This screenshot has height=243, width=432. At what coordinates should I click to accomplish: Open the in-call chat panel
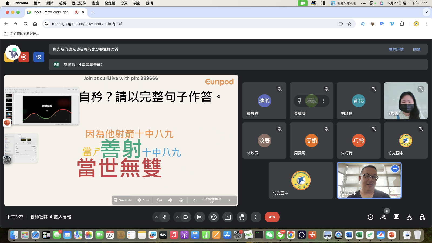coord(396,217)
